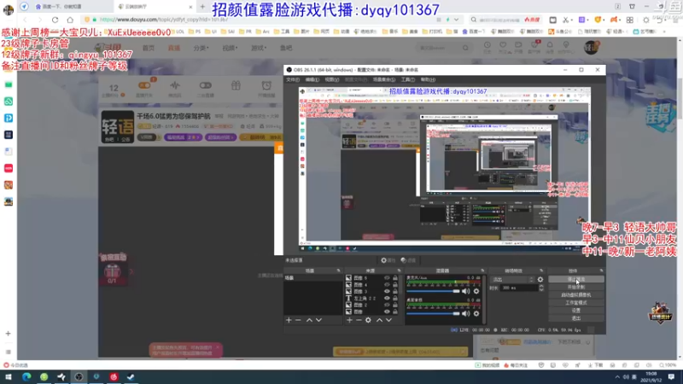Open 视图(V) menu in OBS
683x384 pixels.
pyautogui.click(x=331, y=79)
